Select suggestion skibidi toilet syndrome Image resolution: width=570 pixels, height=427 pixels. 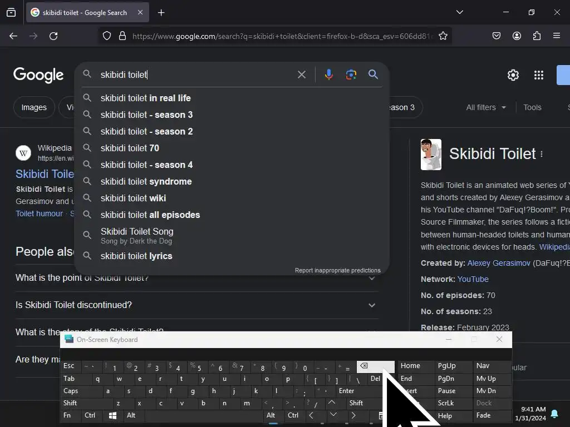click(x=232, y=182)
